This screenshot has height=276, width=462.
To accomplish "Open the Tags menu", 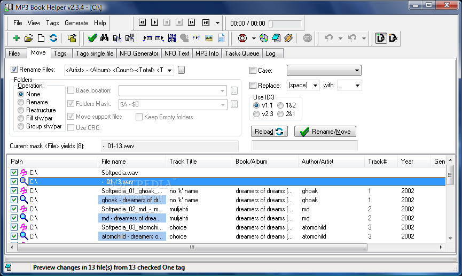I will [x=52, y=22].
